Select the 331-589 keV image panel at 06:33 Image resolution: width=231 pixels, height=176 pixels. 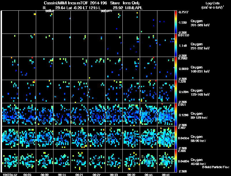[x=114, y=22]
